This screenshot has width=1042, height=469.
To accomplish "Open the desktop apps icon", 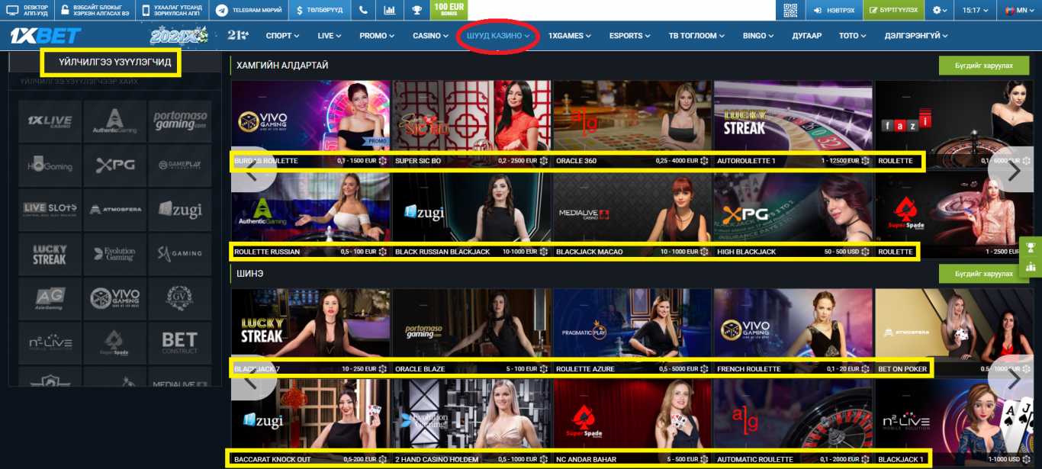I will (12, 10).
